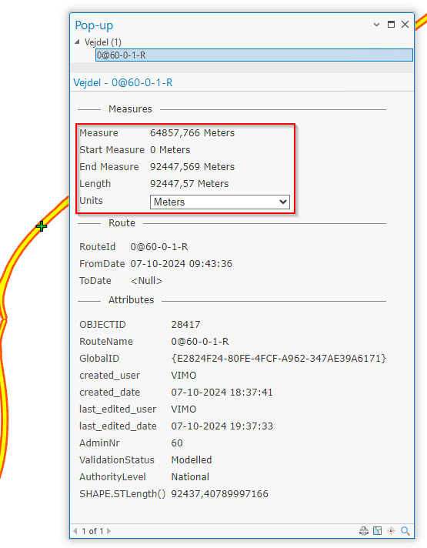Image resolution: width=427 pixels, height=548 pixels.
Task: Select the 0@60-0-1-R tree row
Action: [254, 55]
